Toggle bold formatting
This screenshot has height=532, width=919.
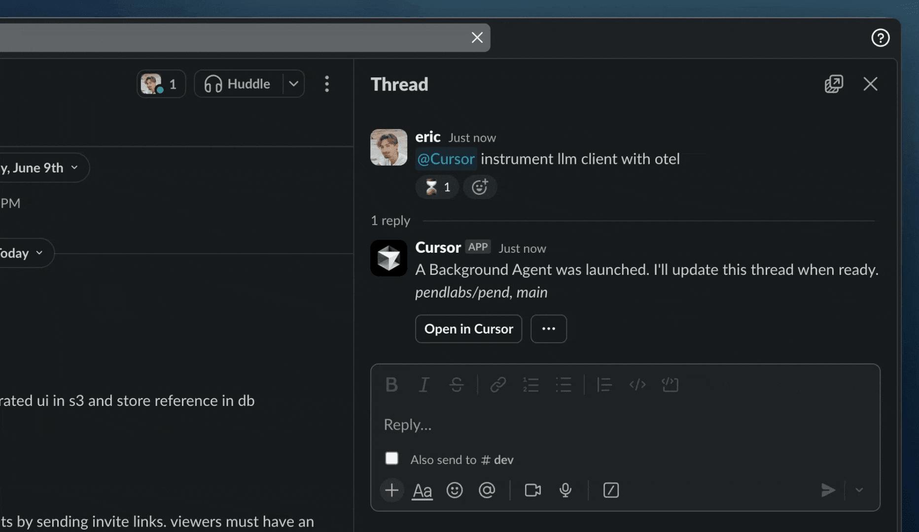[391, 385]
